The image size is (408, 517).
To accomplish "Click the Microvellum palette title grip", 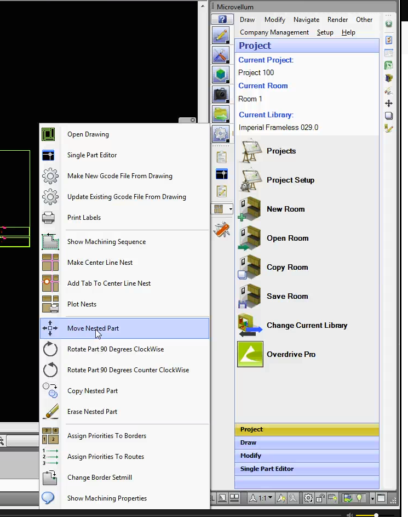I will pos(212,7).
